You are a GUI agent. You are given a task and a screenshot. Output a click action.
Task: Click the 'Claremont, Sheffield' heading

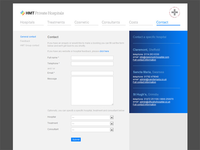(x=146, y=50)
